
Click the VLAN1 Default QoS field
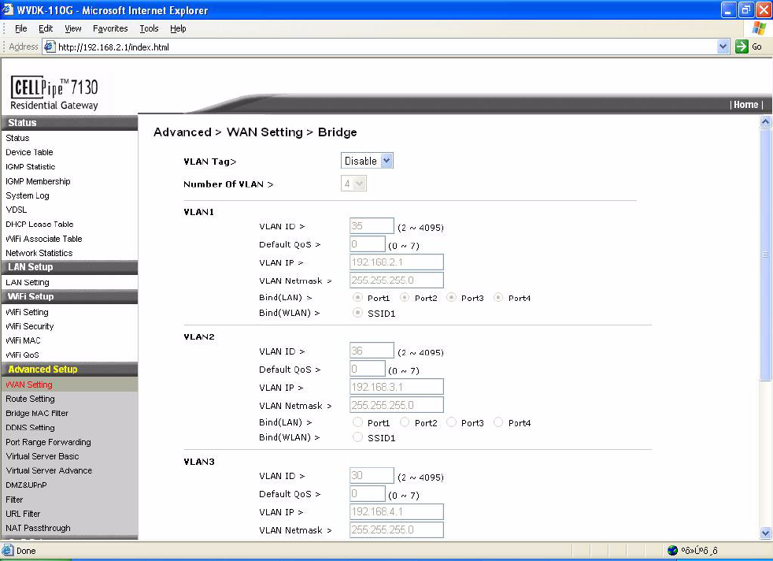click(368, 243)
